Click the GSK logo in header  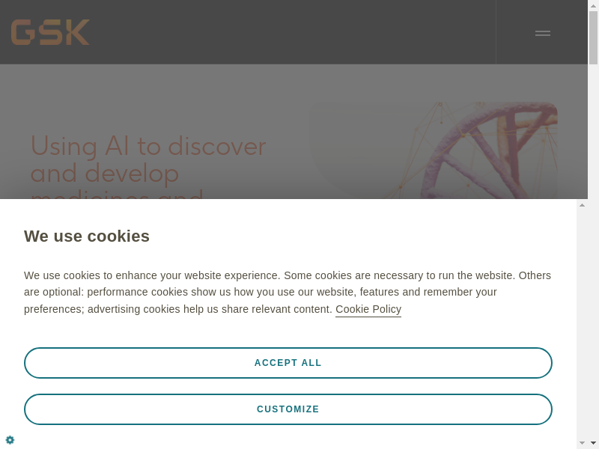50,32
